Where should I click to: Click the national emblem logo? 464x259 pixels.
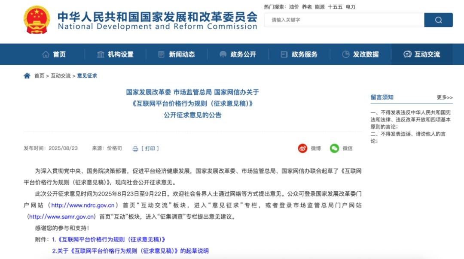pyautogui.click(x=37, y=20)
